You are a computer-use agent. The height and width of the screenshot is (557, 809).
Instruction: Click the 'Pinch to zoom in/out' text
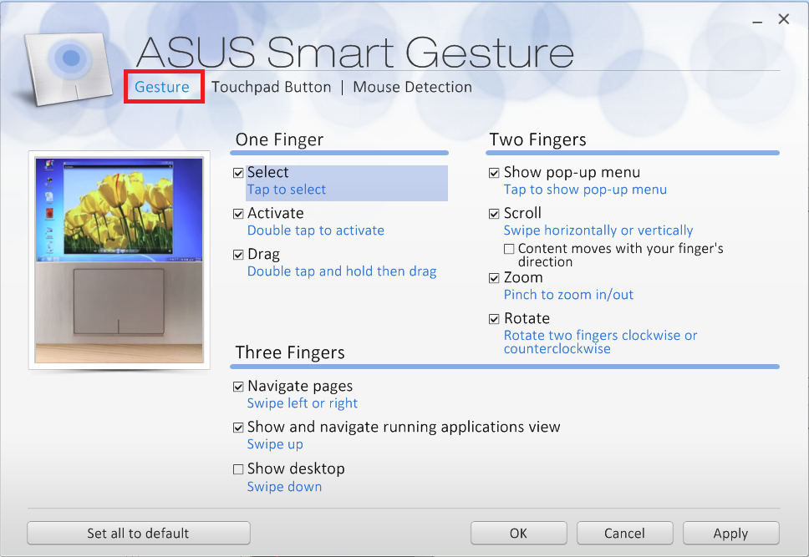568,295
